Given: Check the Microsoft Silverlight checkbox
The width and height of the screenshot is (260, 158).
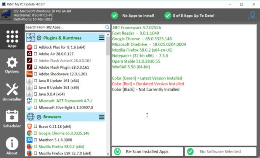Looking at the screenshot, I should click(35, 108).
